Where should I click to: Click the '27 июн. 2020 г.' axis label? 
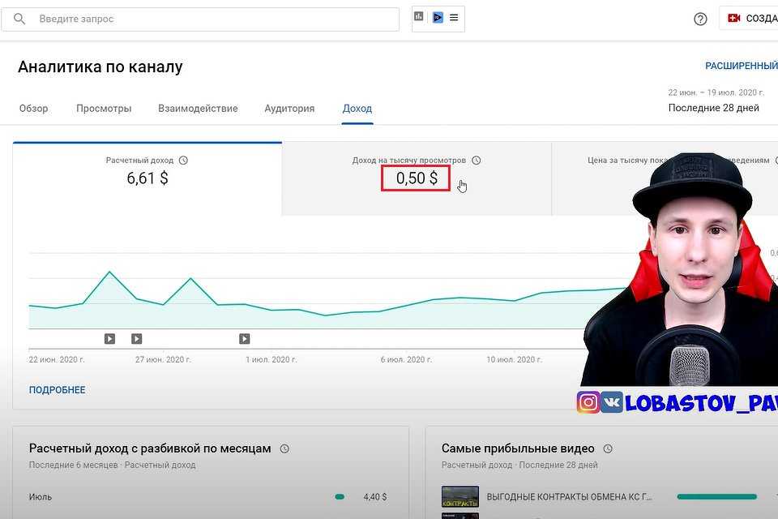pyautogui.click(x=163, y=359)
